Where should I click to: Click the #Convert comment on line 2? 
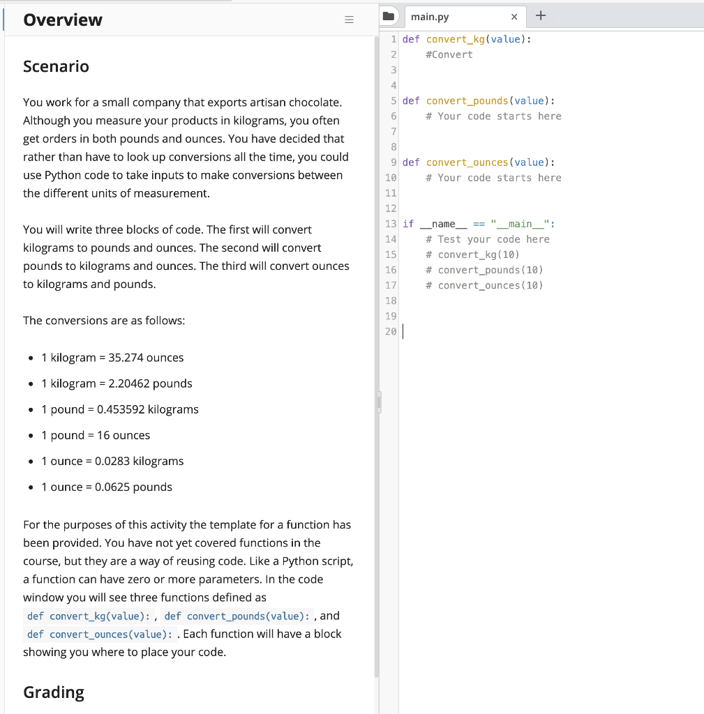tap(448, 54)
